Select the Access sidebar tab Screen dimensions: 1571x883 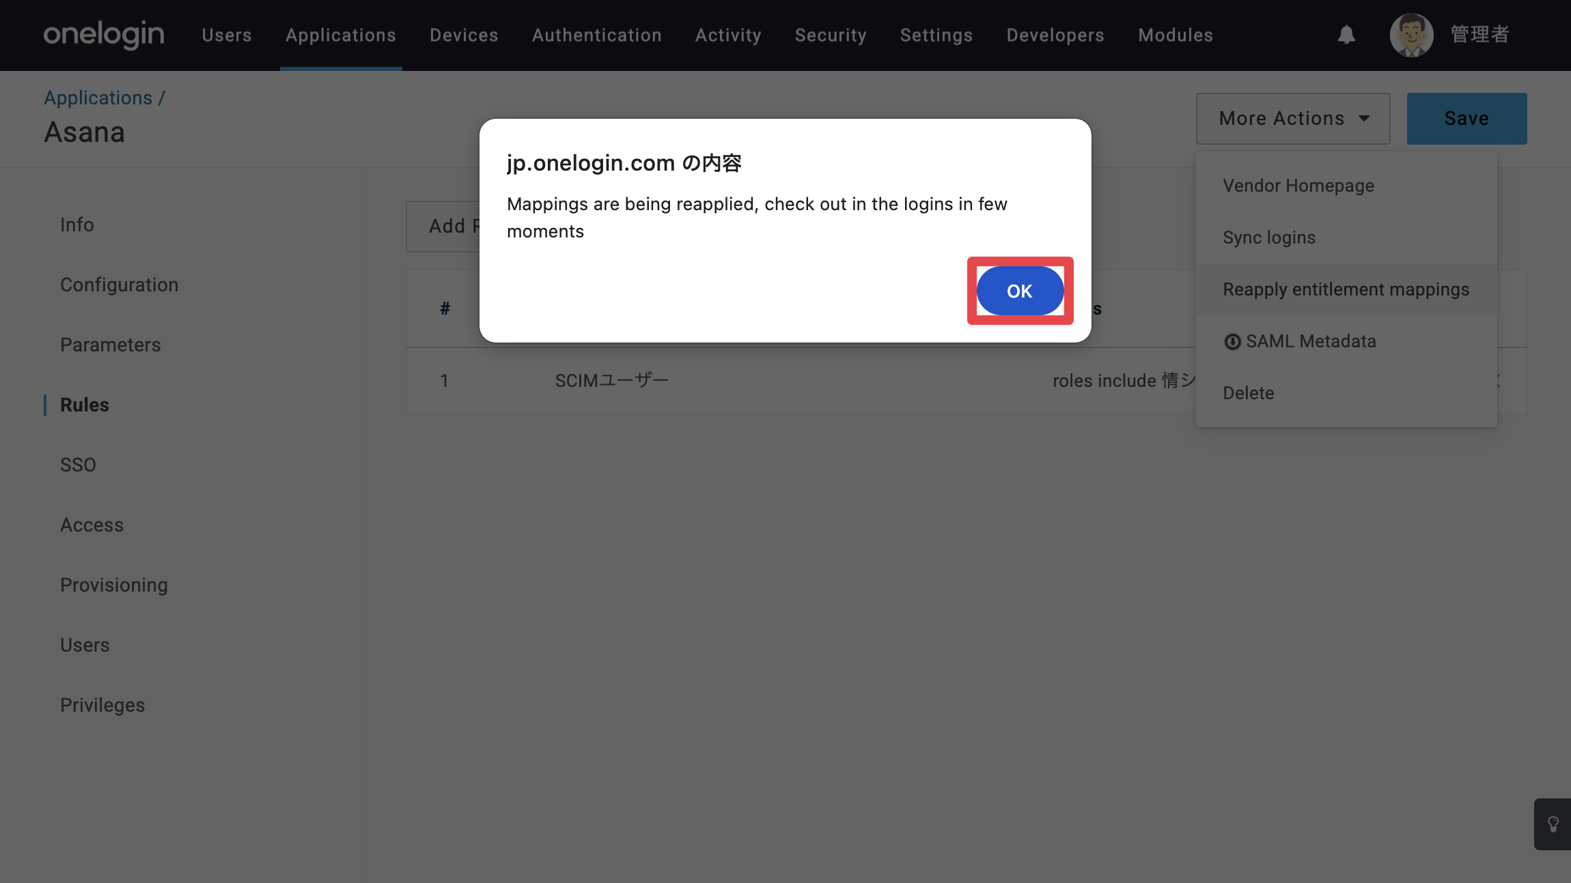(92, 525)
